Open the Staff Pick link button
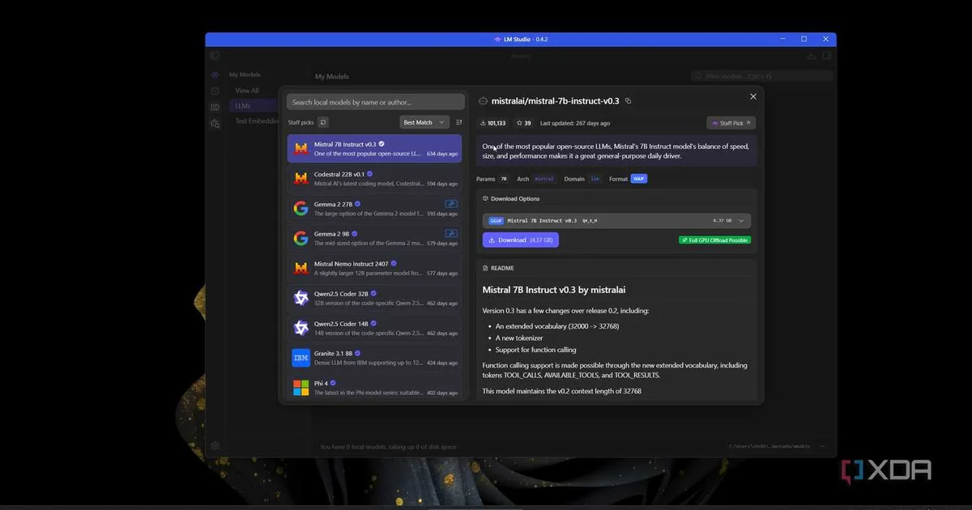 731,123
